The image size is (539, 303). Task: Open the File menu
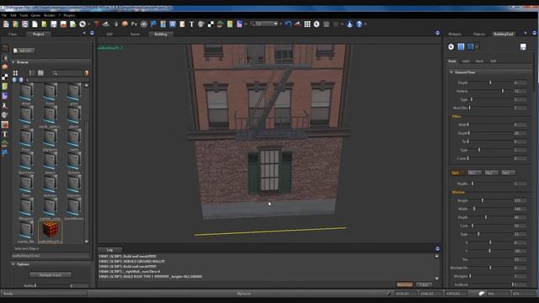tap(4, 15)
